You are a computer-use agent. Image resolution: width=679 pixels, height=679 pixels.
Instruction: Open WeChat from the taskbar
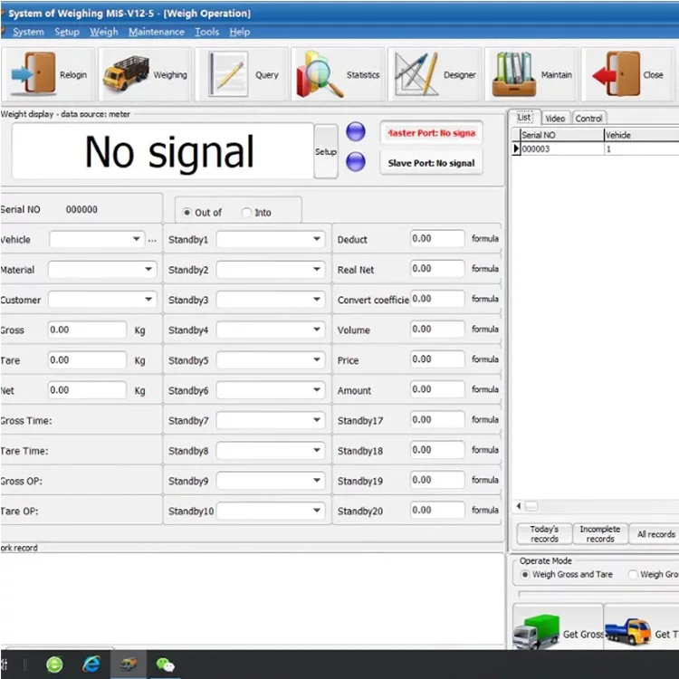[x=165, y=665]
